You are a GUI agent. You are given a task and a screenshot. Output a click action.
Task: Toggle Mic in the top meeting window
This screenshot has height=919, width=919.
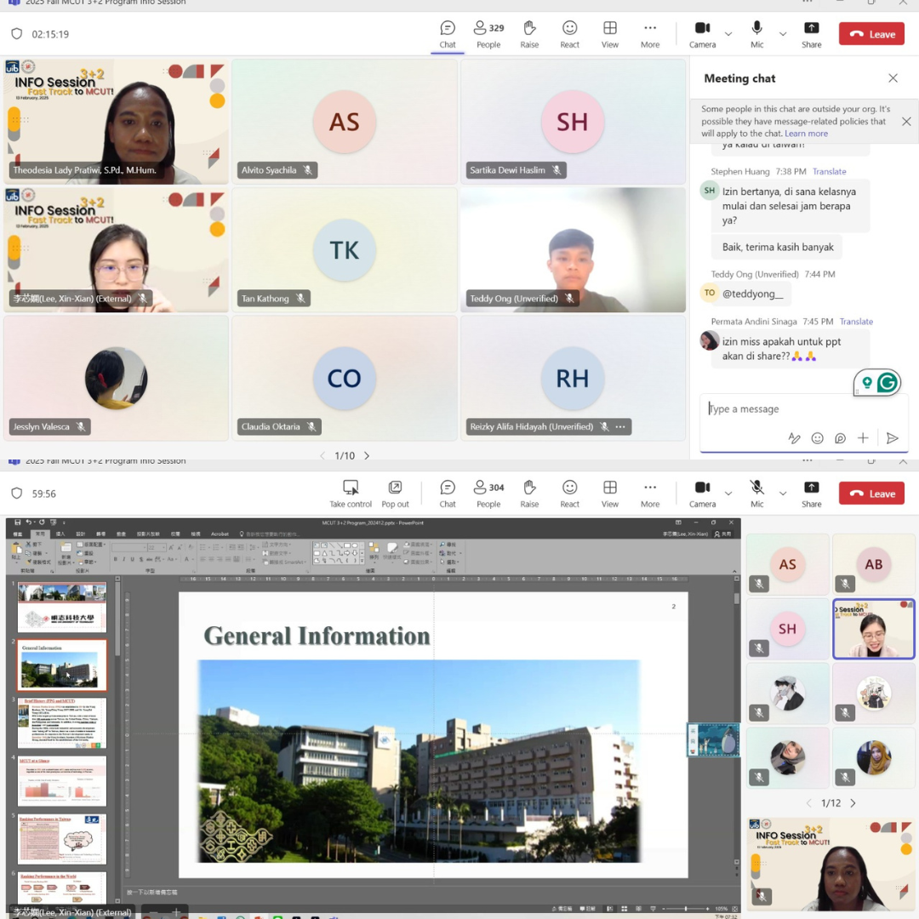tap(756, 35)
